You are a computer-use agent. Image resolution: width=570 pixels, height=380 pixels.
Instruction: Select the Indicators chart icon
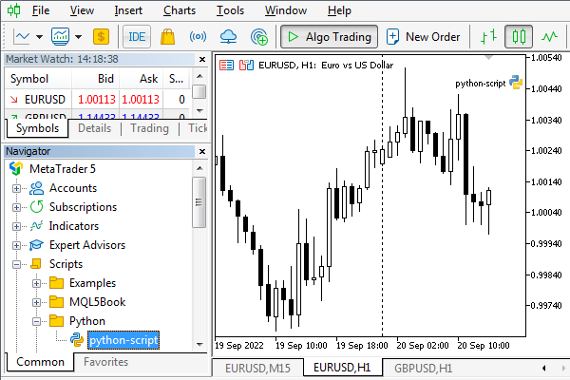(36, 226)
